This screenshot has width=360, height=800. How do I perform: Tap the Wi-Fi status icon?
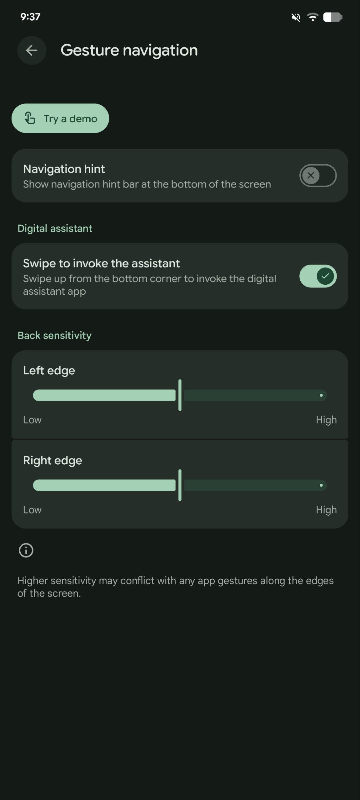pyautogui.click(x=312, y=17)
